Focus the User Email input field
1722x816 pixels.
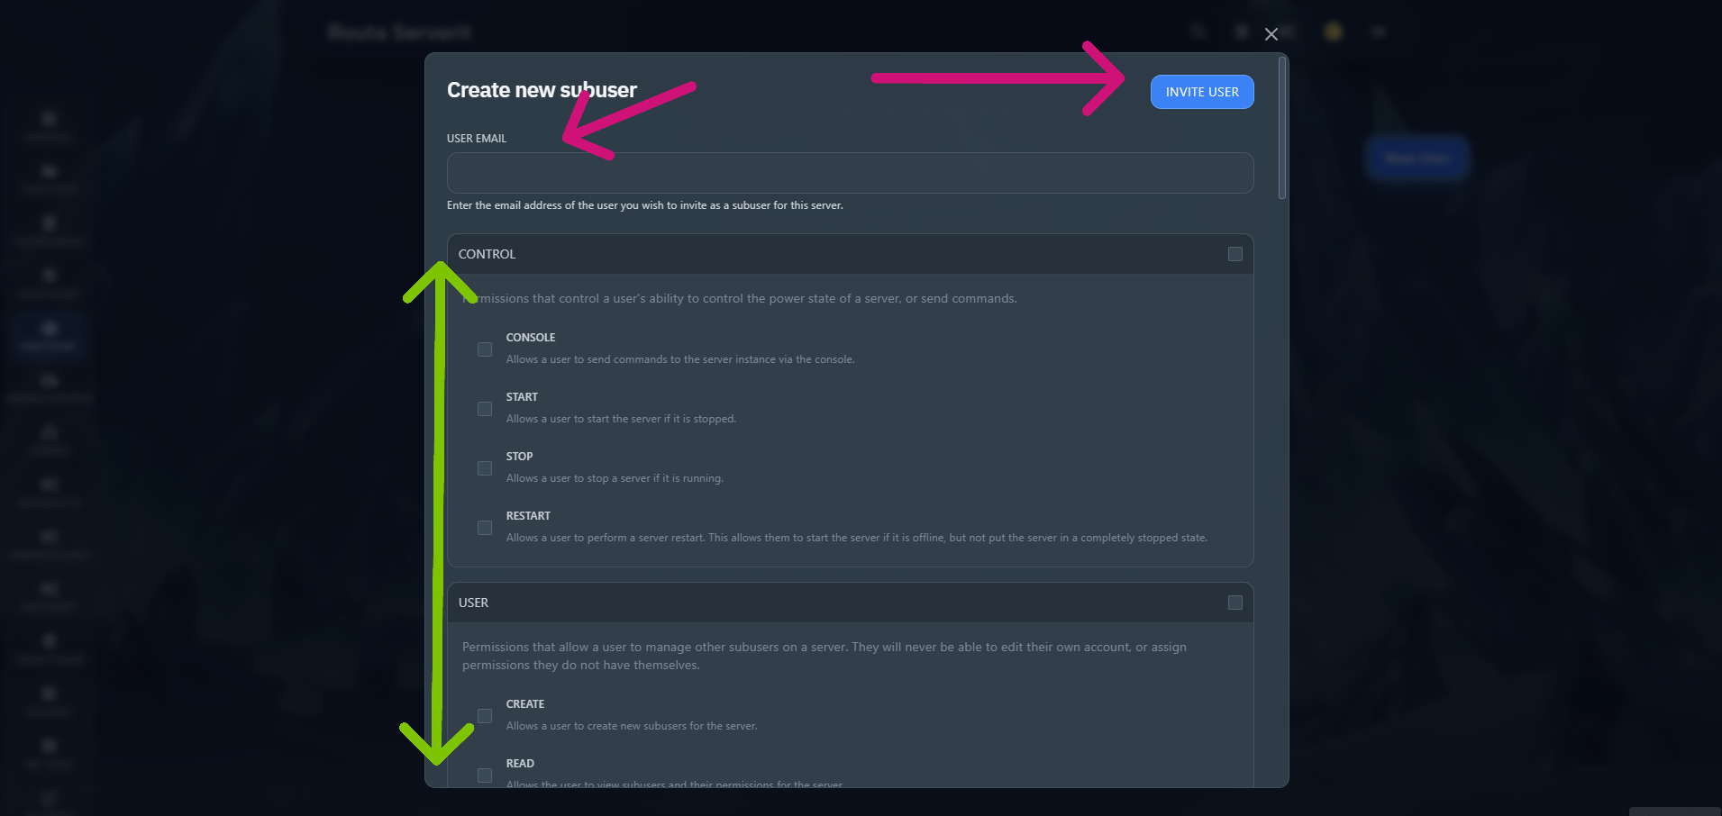850,173
